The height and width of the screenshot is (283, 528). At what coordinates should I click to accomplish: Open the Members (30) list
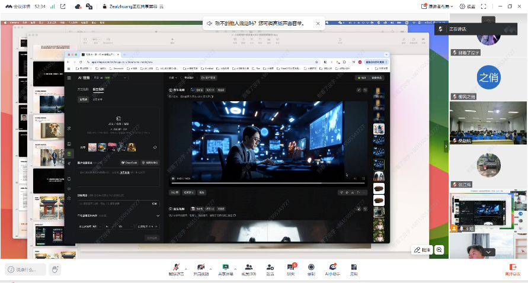[249, 268]
